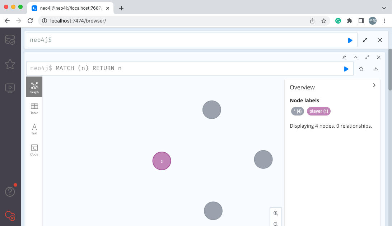Switch to Graph view
Screen dimensions: 392x226
tap(34, 87)
